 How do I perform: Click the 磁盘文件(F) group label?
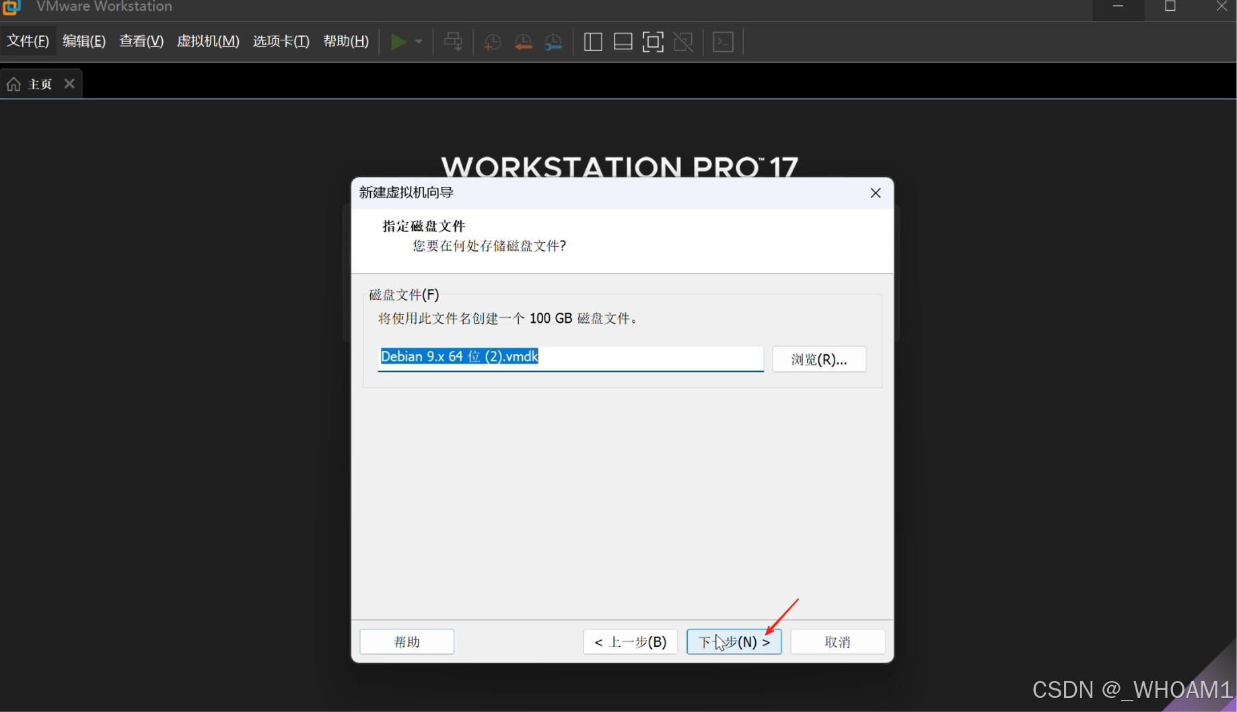404,295
